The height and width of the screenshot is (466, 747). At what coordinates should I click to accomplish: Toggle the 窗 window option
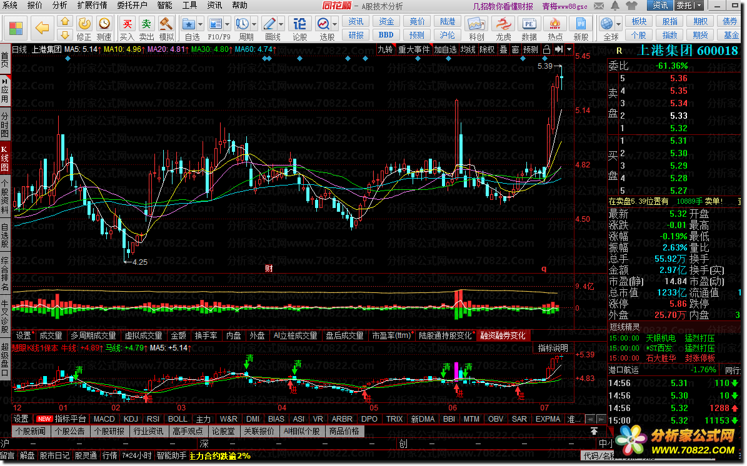pos(516,49)
